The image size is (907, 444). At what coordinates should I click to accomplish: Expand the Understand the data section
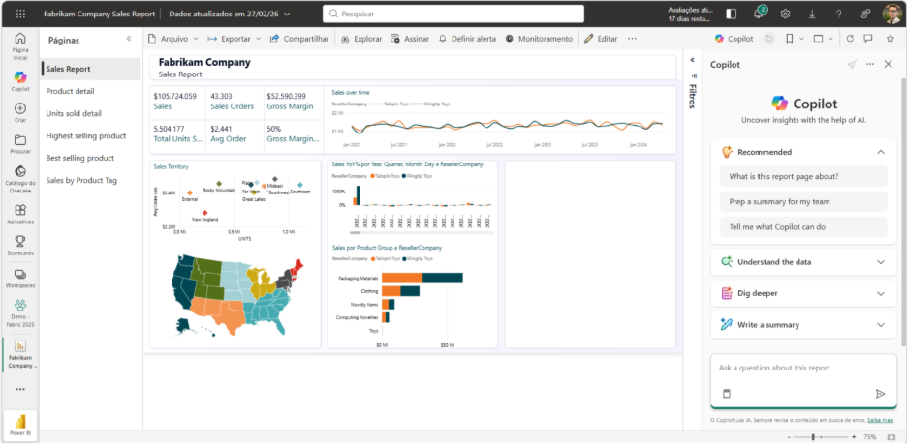pyautogui.click(x=880, y=262)
